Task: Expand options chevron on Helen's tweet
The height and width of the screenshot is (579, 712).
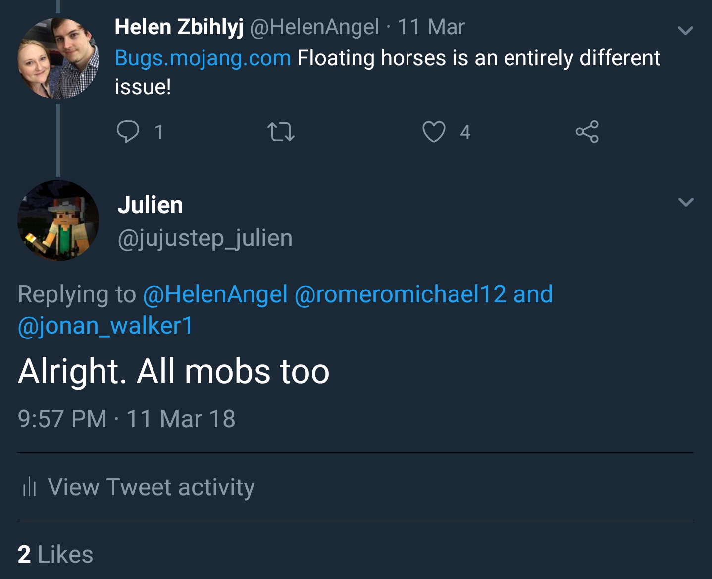Action: click(685, 31)
